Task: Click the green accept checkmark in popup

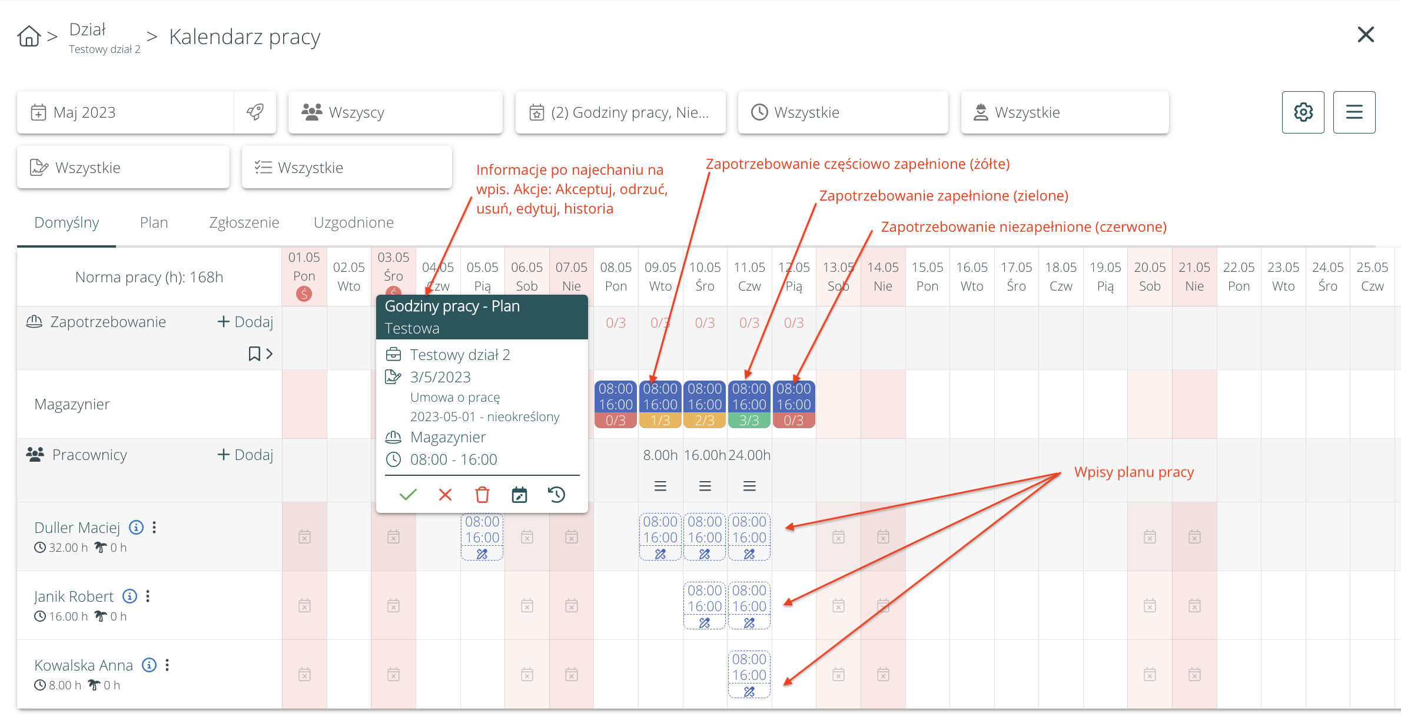Action: [407, 495]
